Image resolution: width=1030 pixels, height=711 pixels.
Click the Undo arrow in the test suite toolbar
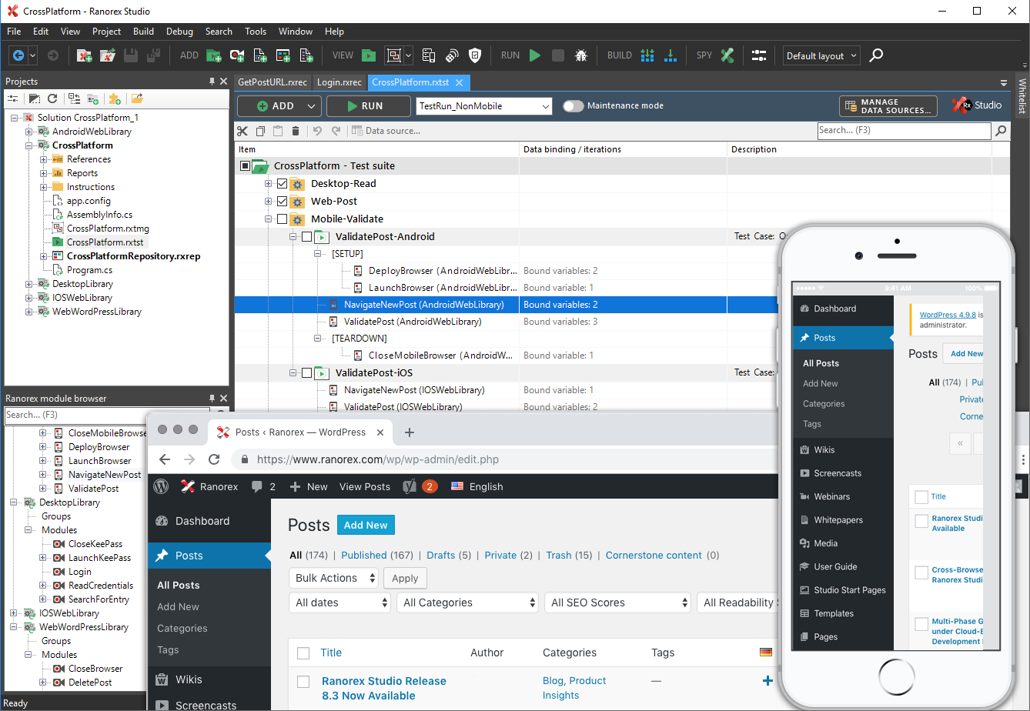click(x=316, y=131)
